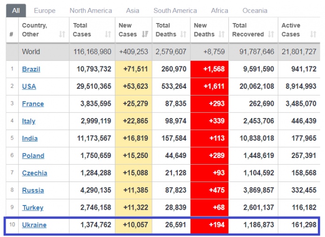The height and width of the screenshot is (237, 325).
Task: View the Oceania tab
Action: (255, 10)
